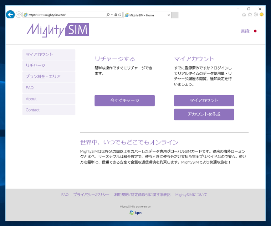Click the purple マイアカウント button

pos(204,101)
